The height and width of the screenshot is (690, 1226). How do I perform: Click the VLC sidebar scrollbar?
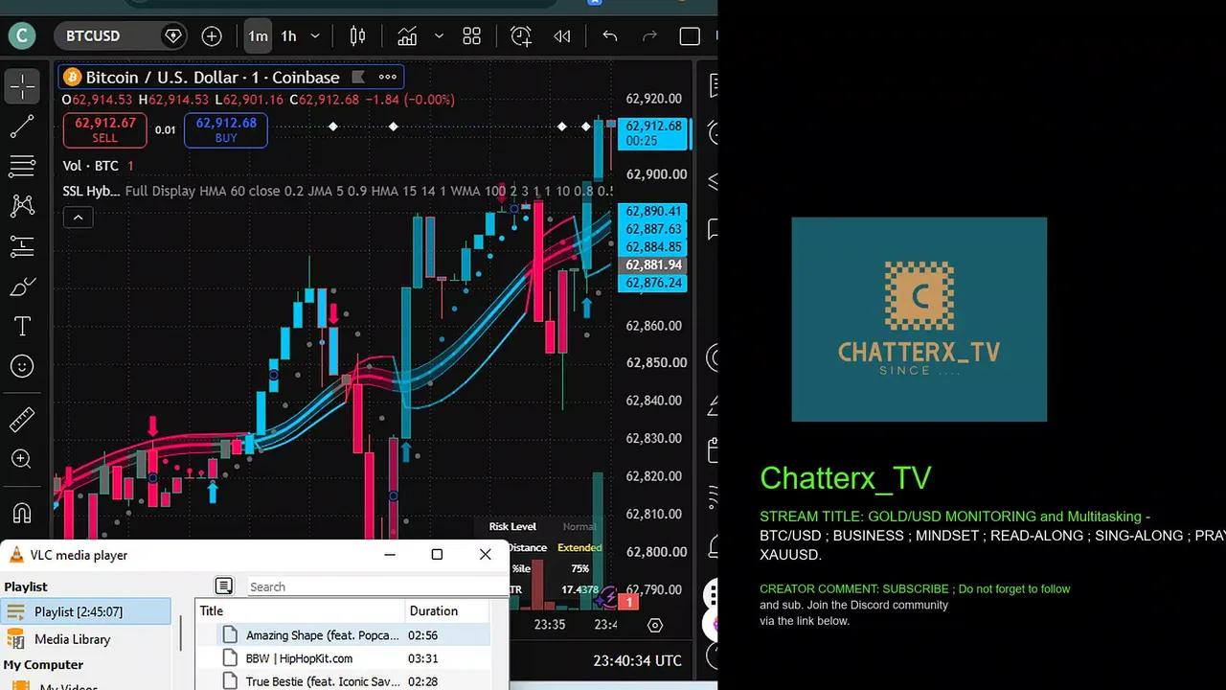pos(179,632)
